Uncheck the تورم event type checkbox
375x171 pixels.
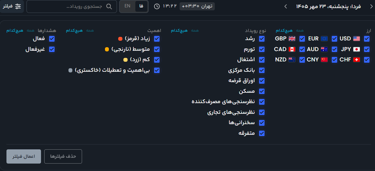(262, 49)
